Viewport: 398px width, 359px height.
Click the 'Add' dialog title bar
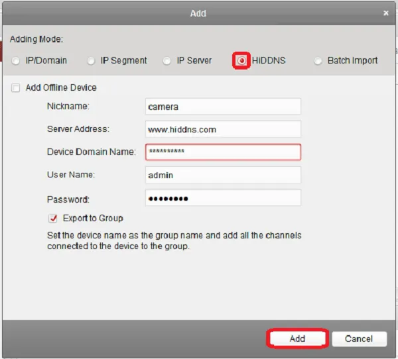pyautogui.click(x=198, y=13)
